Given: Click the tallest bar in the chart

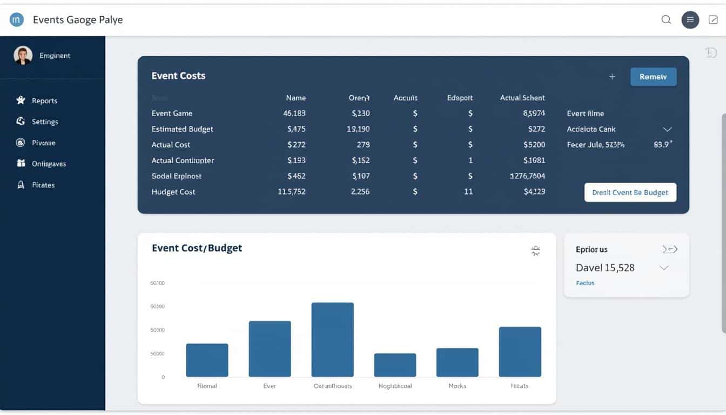Looking at the screenshot, I should coord(332,339).
